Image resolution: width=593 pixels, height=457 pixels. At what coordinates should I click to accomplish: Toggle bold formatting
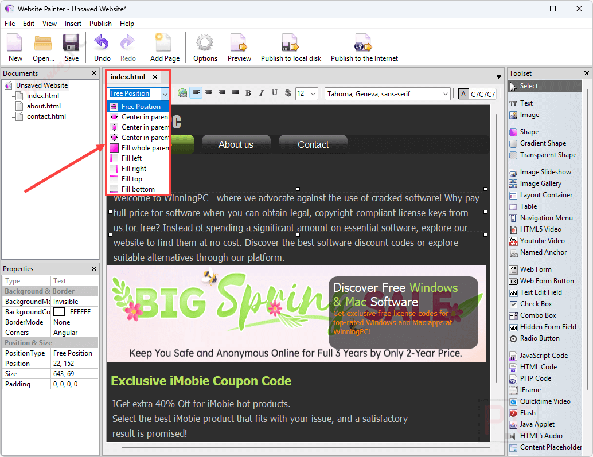(x=248, y=93)
